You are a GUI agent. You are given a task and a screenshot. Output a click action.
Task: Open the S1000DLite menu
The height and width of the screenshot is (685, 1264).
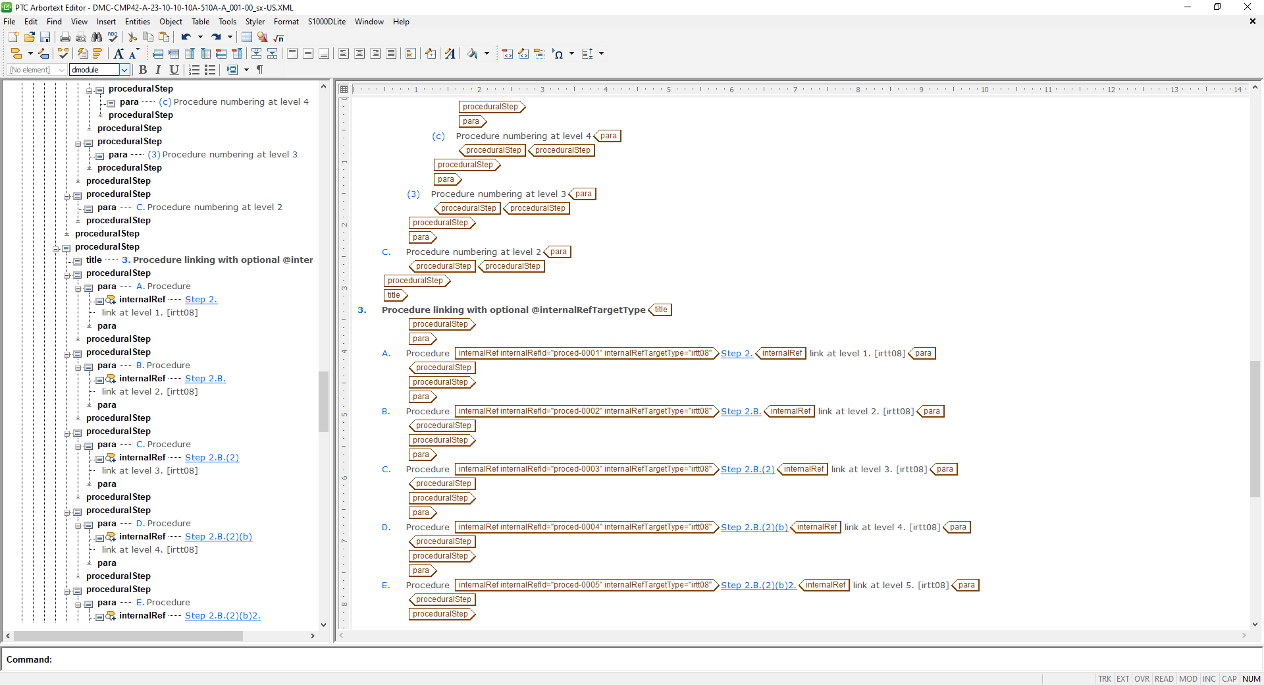pyautogui.click(x=327, y=22)
